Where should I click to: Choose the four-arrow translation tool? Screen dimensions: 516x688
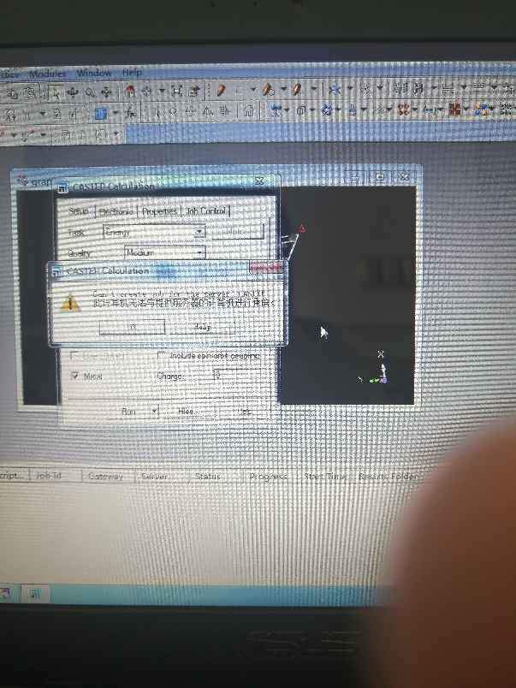coord(106,92)
